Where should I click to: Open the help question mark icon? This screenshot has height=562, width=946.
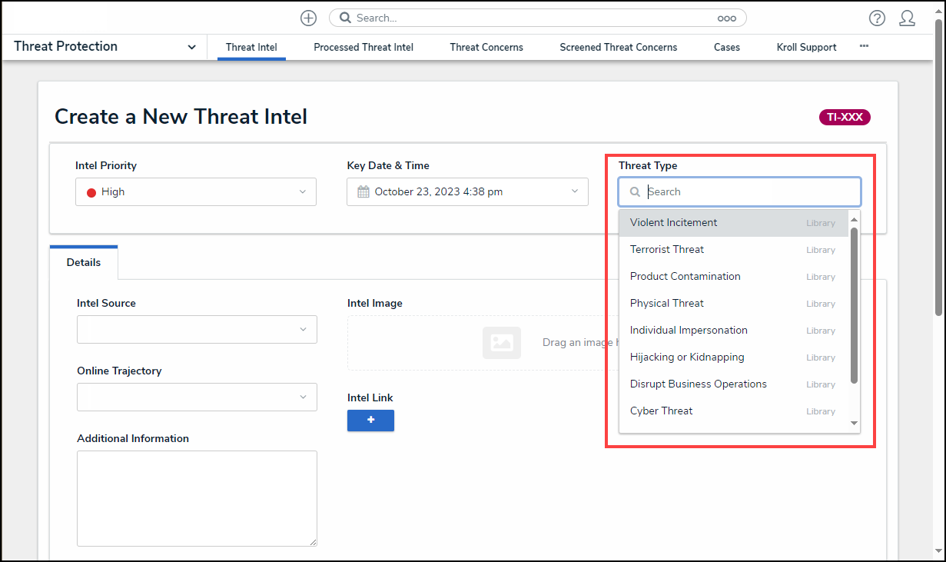click(x=877, y=18)
